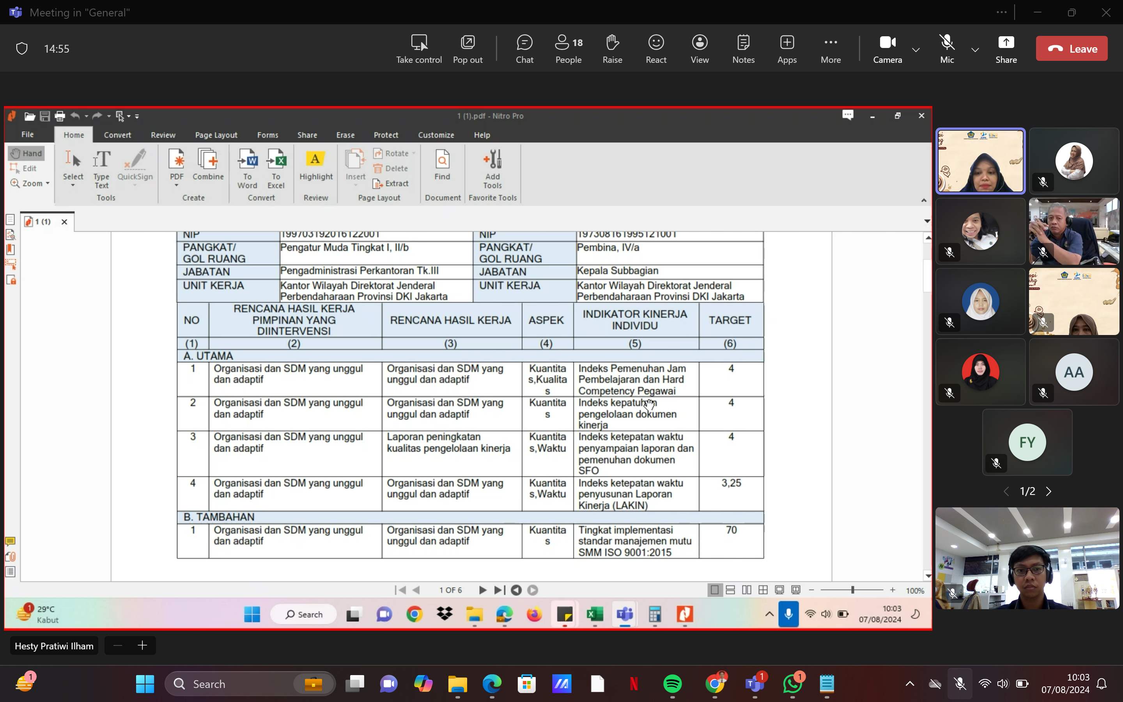
Task: Open Spotify from the taskbar
Action: (672, 683)
